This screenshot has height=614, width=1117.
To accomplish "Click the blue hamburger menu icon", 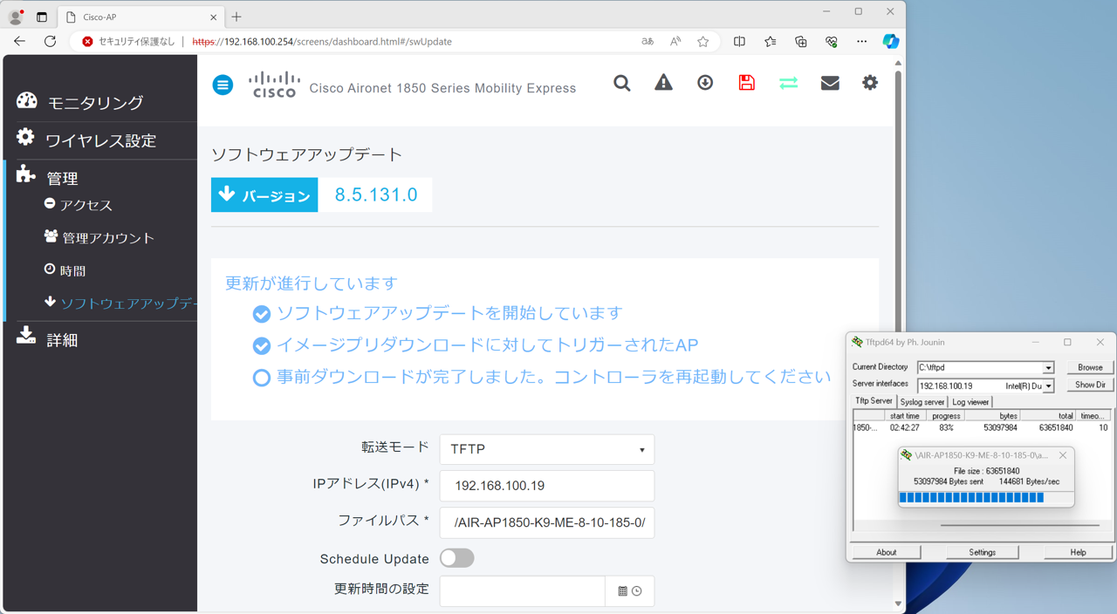I will [223, 85].
